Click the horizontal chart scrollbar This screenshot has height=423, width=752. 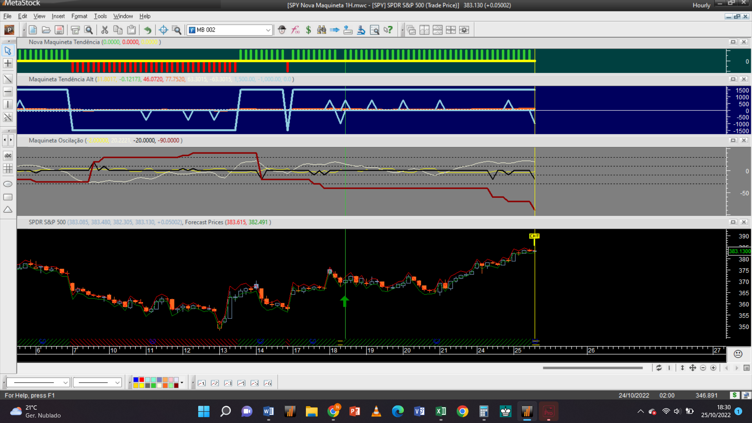coord(592,368)
